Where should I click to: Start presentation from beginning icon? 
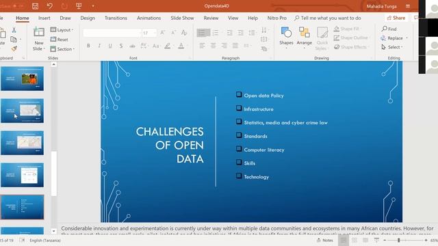(x=79, y=6)
